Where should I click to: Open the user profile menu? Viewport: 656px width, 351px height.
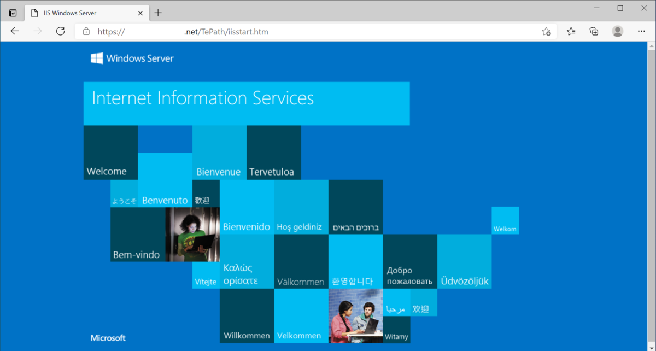618,31
